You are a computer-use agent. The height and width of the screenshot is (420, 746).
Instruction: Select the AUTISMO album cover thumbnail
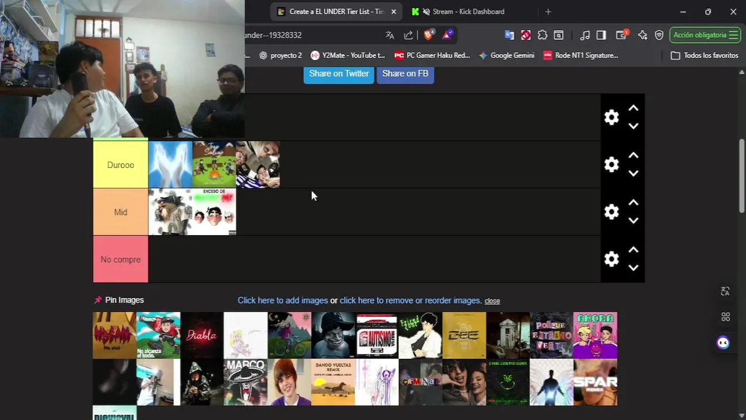coord(377,335)
